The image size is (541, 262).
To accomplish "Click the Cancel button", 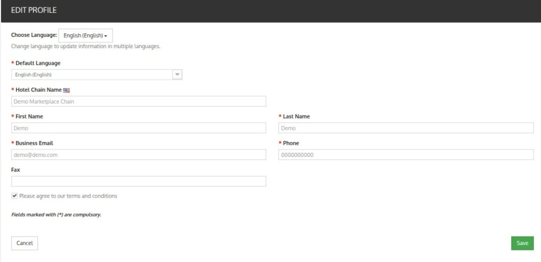I will 24,243.
